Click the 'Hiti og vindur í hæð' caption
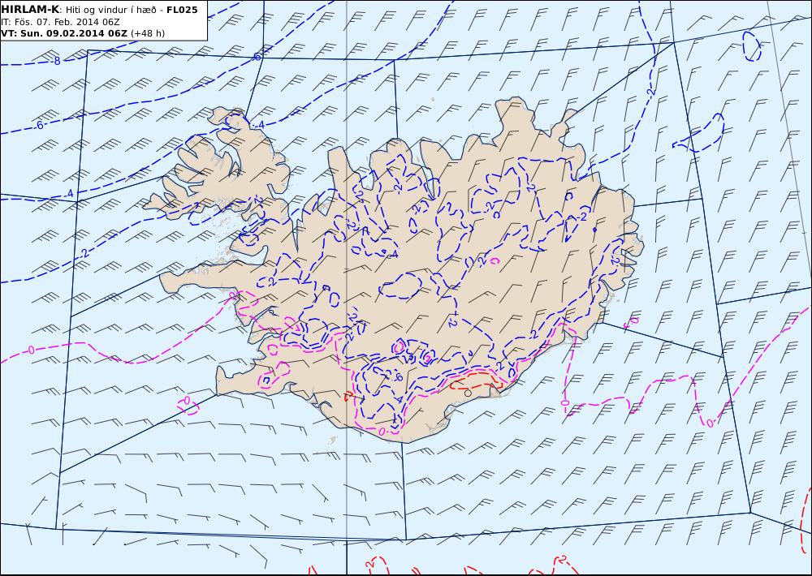 (110, 10)
